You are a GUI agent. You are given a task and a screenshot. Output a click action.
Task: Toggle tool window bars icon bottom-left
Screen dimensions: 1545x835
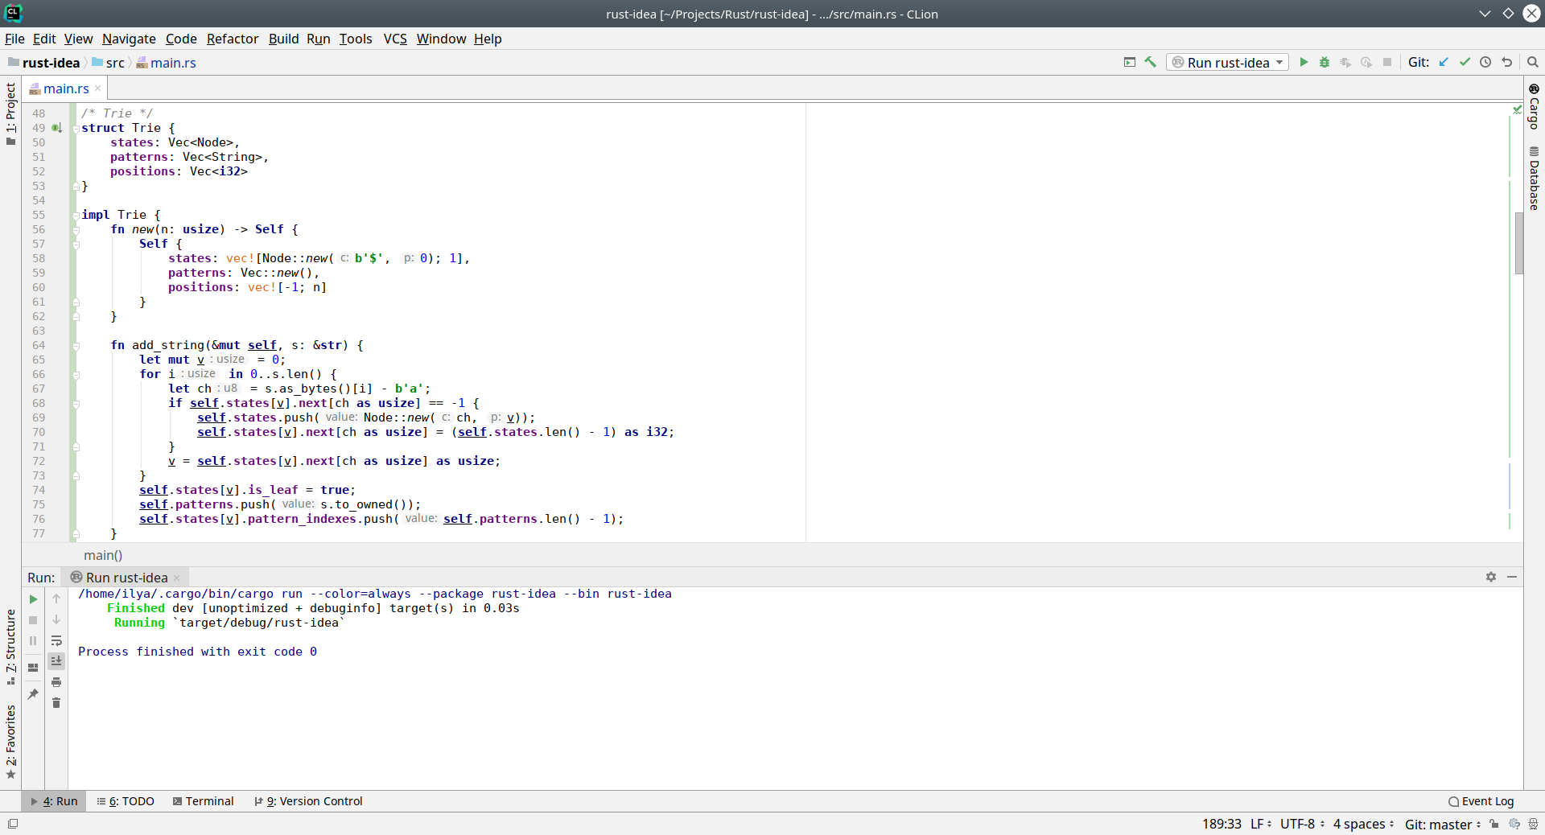pos(12,824)
